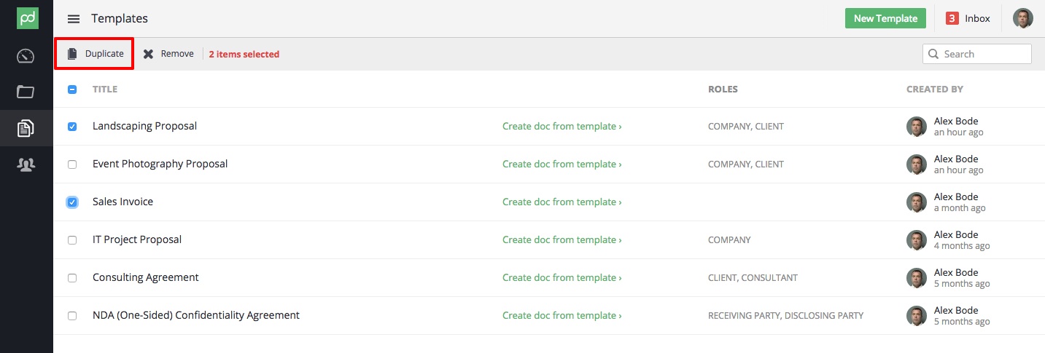Select the templates icon in sidebar

point(26,129)
